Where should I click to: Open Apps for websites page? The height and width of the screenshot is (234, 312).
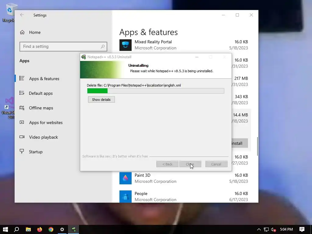coord(46,122)
